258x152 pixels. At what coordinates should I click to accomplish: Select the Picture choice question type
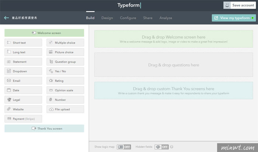point(65,52)
